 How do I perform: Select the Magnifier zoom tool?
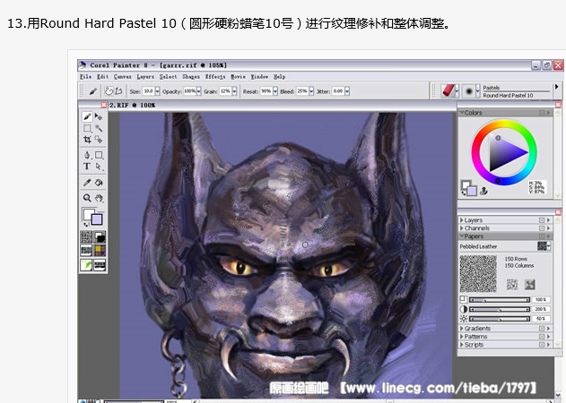[x=87, y=198]
